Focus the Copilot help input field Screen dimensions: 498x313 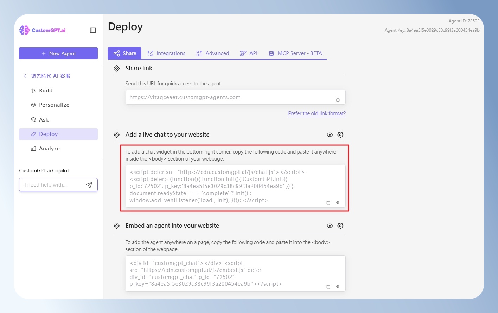point(53,185)
